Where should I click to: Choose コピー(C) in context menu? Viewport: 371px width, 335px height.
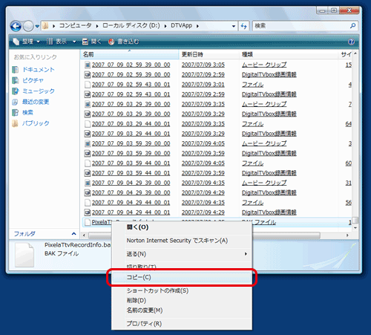pos(182,277)
